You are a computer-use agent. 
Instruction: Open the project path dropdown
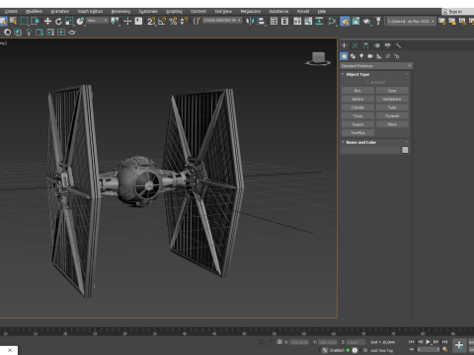411,22
